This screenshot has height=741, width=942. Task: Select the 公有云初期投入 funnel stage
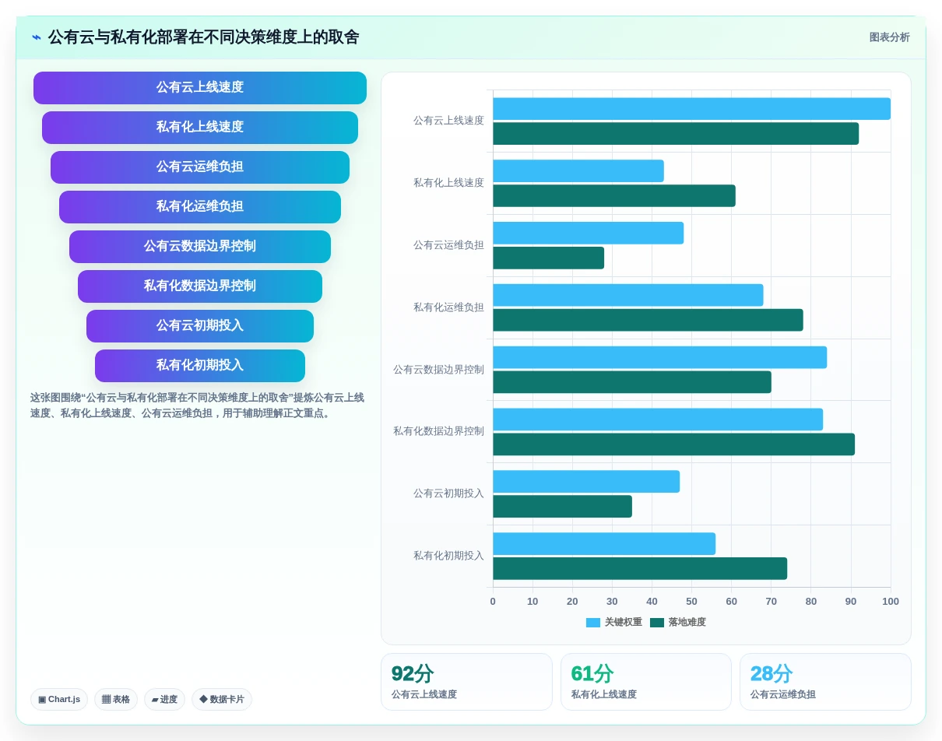(x=200, y=326)
